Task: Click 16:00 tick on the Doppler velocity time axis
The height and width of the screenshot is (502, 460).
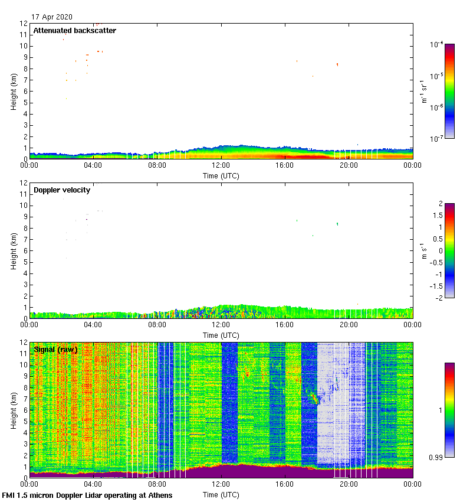Action: pos(285,325)
